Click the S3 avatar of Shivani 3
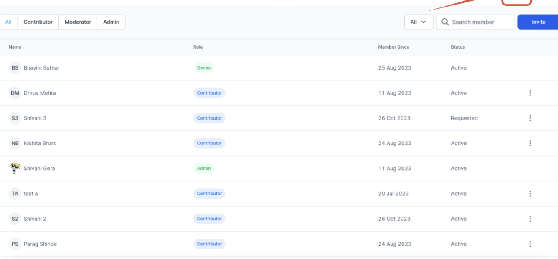This screenshot has width=558, height=259. 15,118
